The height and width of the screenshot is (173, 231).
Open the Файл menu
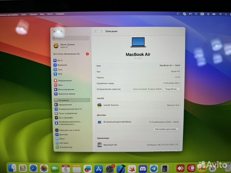click(x=24, y=14)
